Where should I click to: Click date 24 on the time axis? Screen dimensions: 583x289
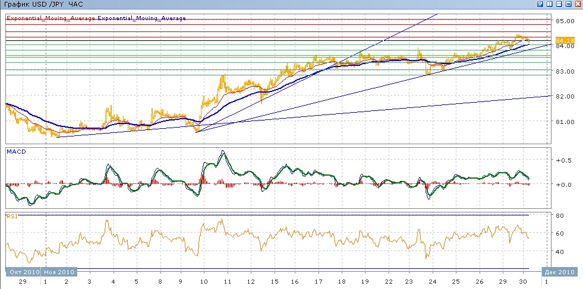433,282
